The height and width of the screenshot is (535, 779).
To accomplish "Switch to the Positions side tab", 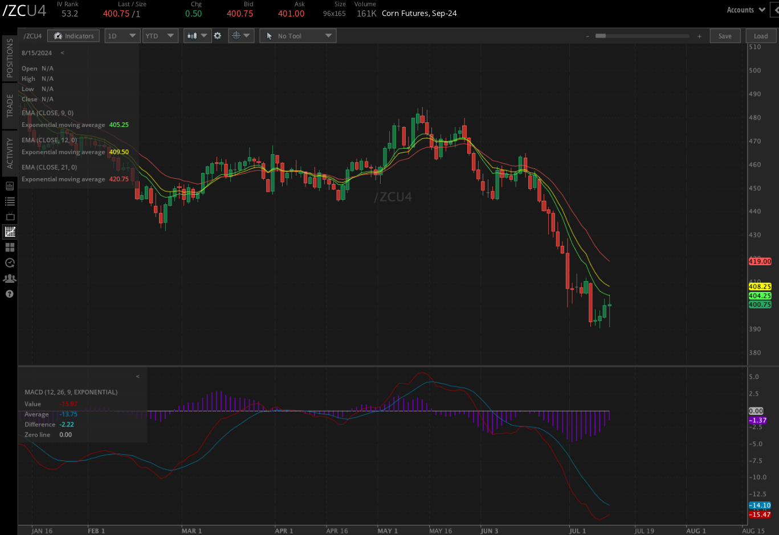I will (9, 58).
